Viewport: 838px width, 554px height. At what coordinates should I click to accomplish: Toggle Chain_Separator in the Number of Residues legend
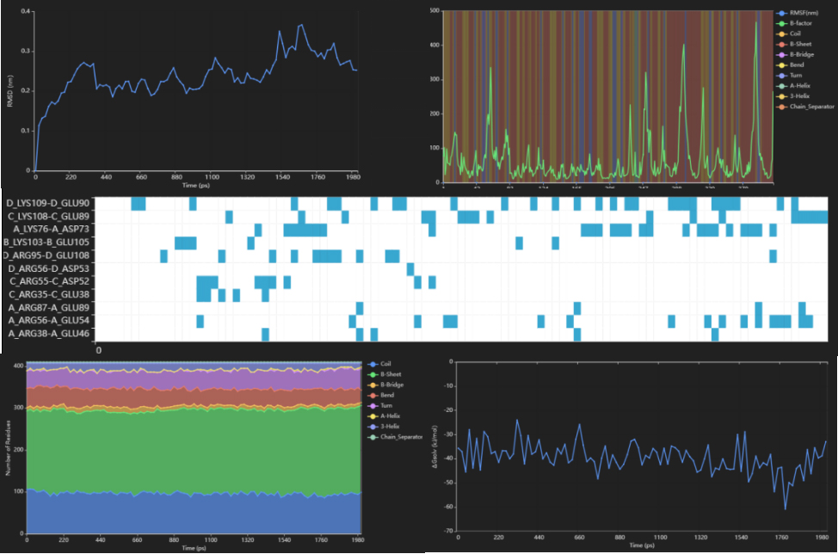click(x=396, y=436)
